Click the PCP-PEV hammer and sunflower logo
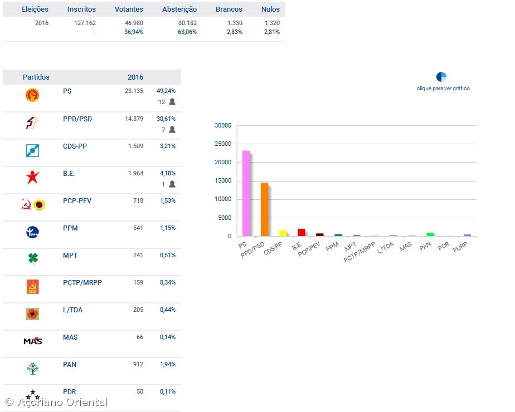This screenshot has width=515, height=412. point(32,205)
